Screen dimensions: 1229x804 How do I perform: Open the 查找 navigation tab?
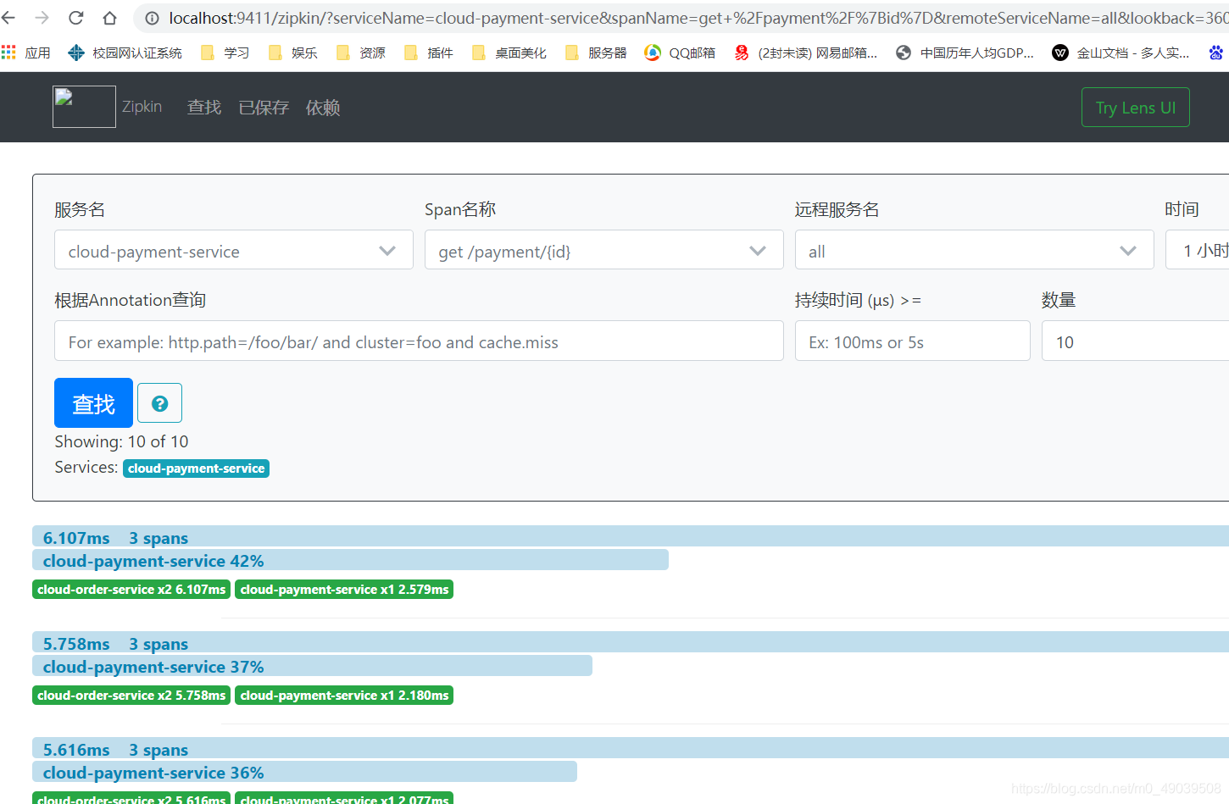(x=204, y=108)
